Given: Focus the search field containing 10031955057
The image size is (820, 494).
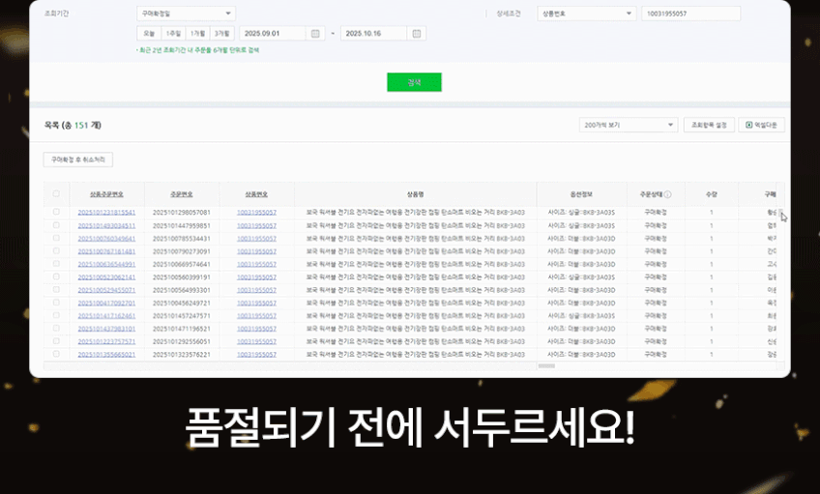Looking at the screenshot, I should (690, 14).
